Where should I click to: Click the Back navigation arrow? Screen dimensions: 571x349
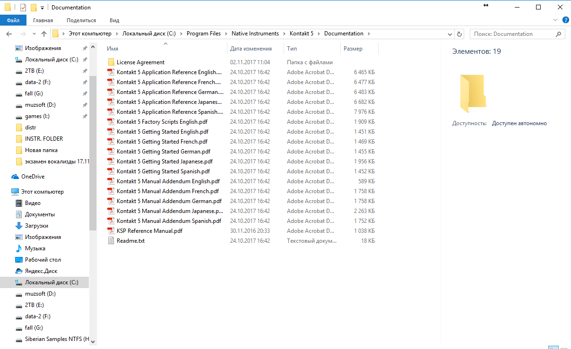9,34
